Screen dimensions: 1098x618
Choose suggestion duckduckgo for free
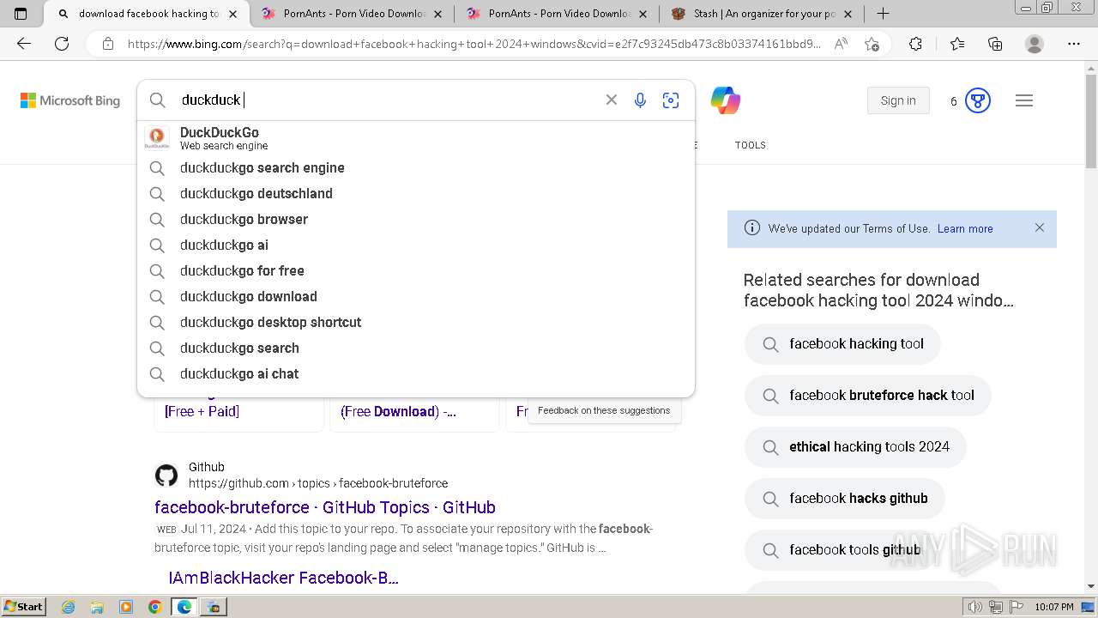(x=416, y=271)
